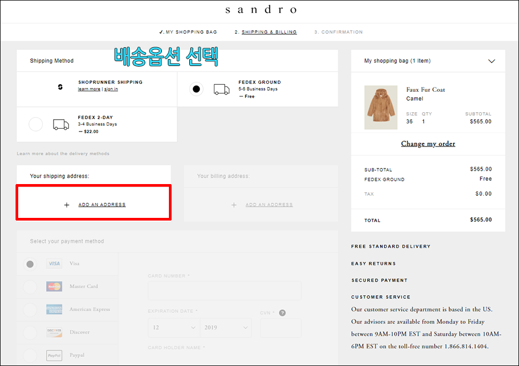The image size is (519, 366).
Task: Click the ShopRunner logo icon
Action: [60, 86]
